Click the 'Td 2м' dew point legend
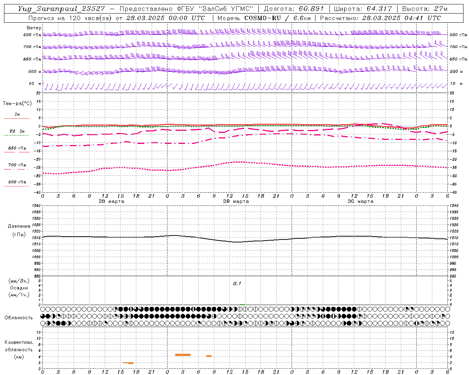The height and width of the screenshot is (375, 469). point(17,131)
